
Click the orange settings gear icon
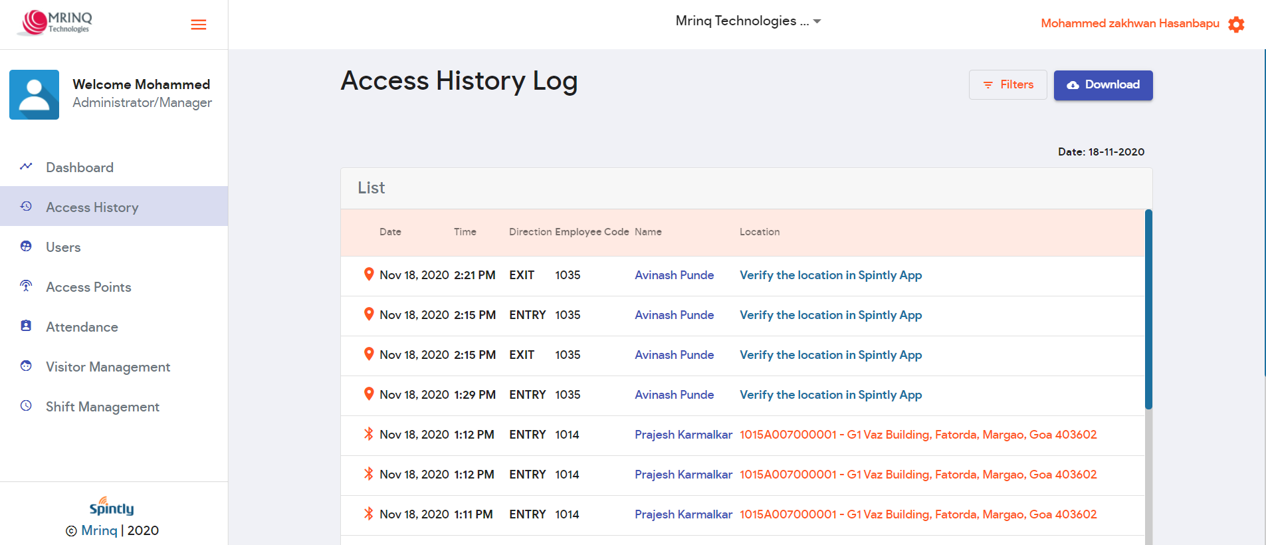[1236, 25]
